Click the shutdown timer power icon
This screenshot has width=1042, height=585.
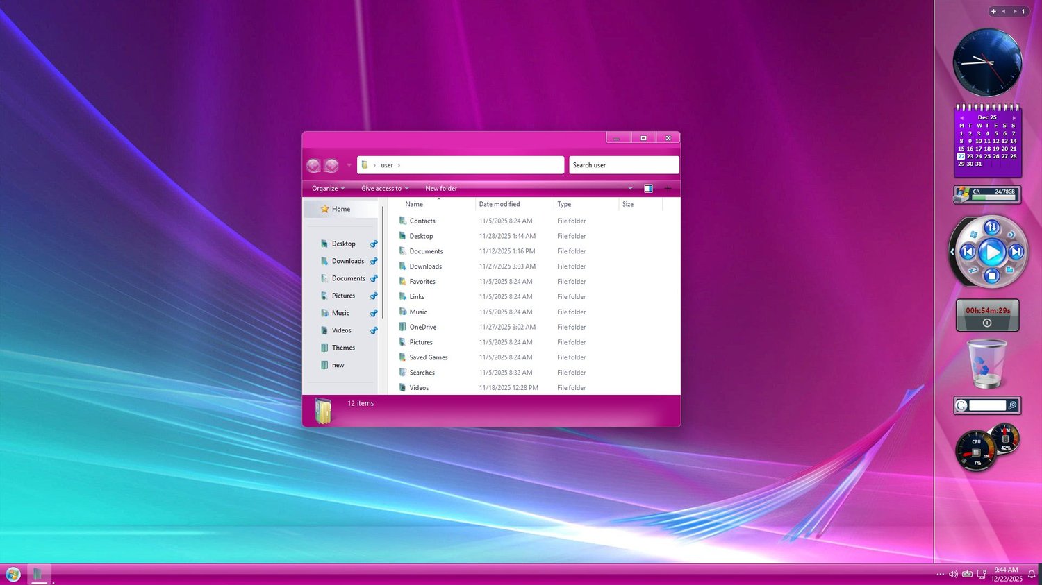[x=987, y=323]
